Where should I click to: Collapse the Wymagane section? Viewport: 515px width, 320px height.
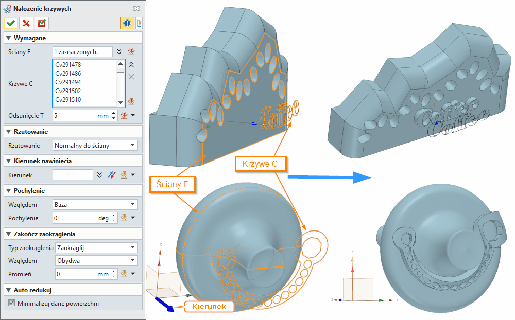(8, 38)
